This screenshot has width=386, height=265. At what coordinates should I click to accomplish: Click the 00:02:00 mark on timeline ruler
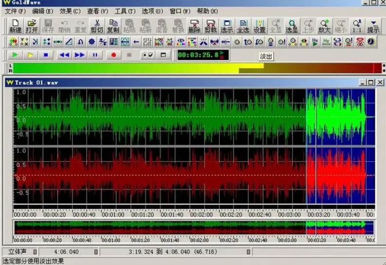pos(202,214)
